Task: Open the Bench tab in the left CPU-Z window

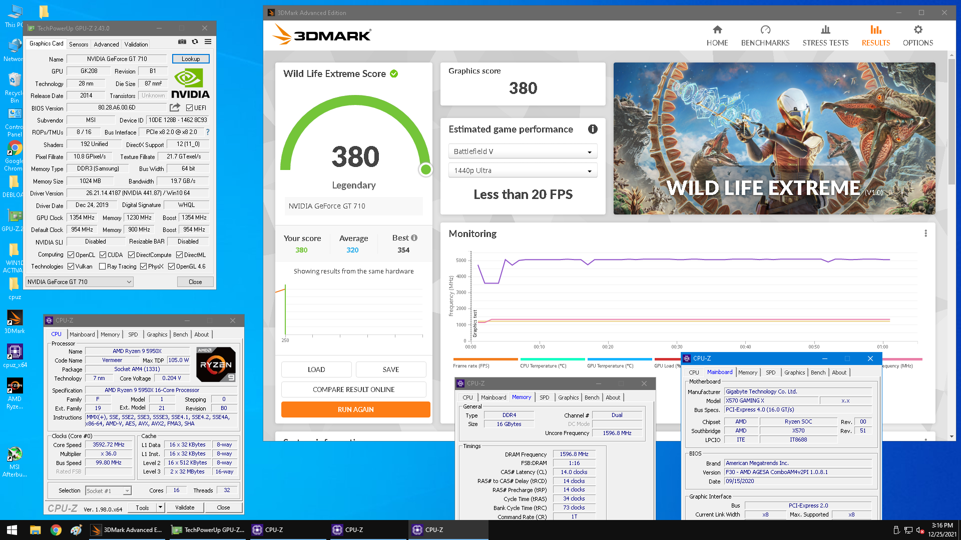Action: click(181, 334)
